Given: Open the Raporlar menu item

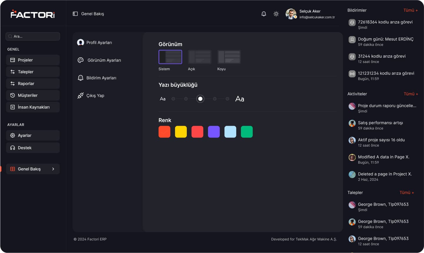Looking at the screenshot, I should tap(33, 84).
